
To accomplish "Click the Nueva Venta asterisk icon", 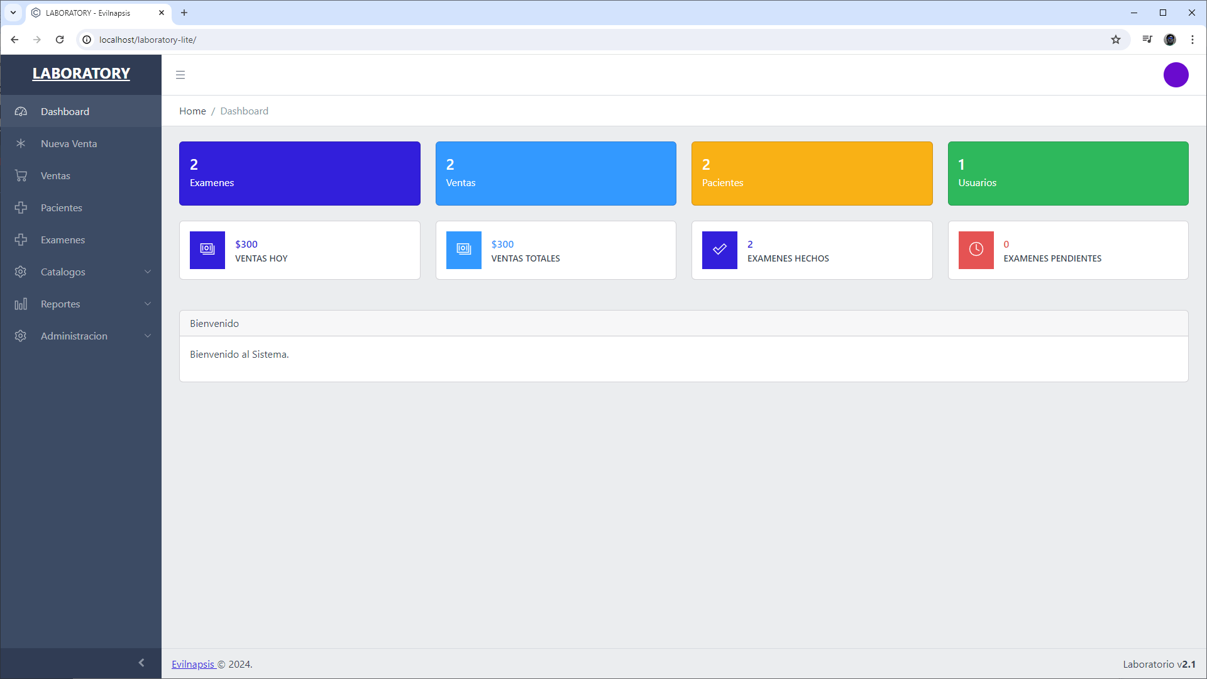I will click(x=21, y=143).
